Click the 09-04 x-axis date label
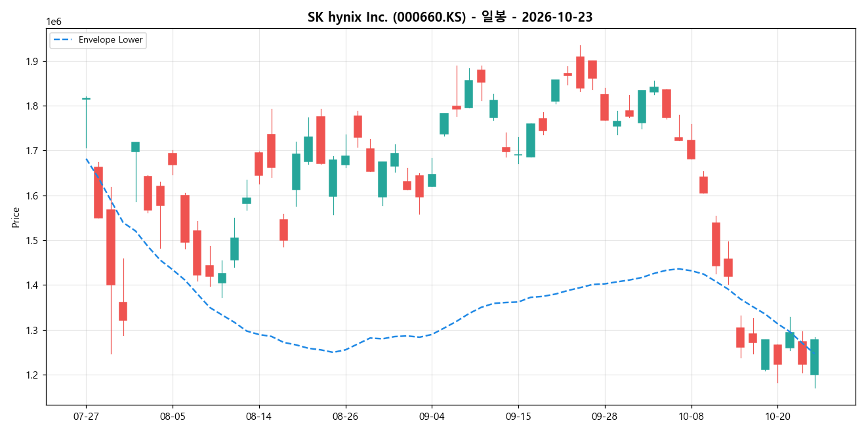This screenshot has width=866, height=433. [432, 416]
